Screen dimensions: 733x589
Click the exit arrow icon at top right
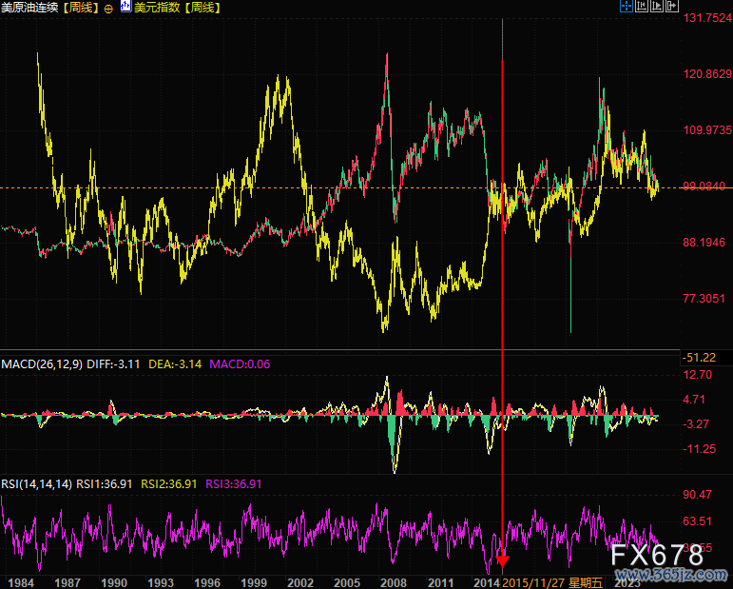click(x=674, y=8)
